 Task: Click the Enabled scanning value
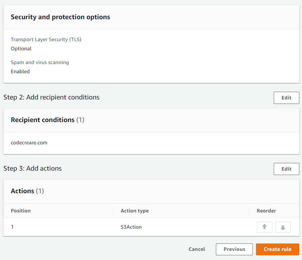(x=20, y=71)
